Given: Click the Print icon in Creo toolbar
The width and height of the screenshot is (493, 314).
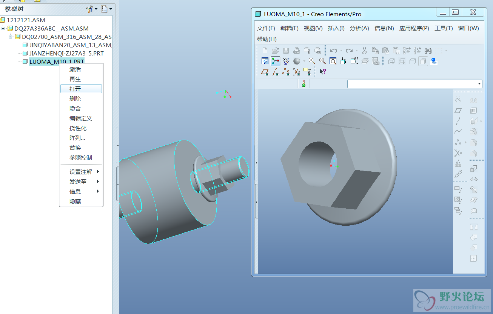Looking at the screenshot, I should (x=297, y=51).
